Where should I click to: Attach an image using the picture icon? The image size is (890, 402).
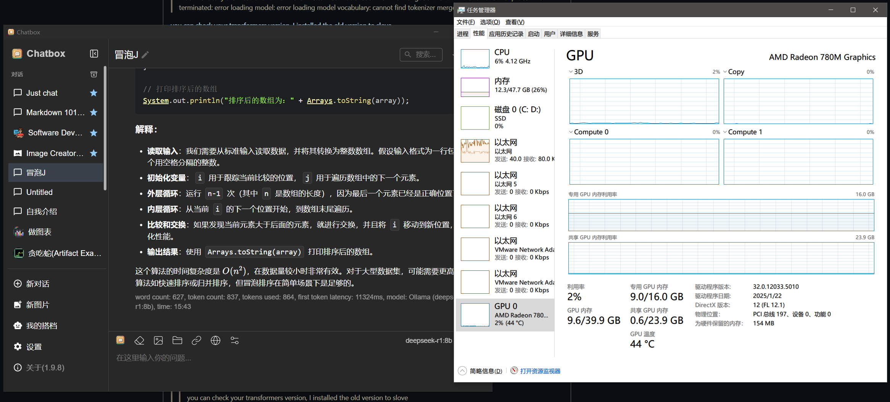[158, 340]
